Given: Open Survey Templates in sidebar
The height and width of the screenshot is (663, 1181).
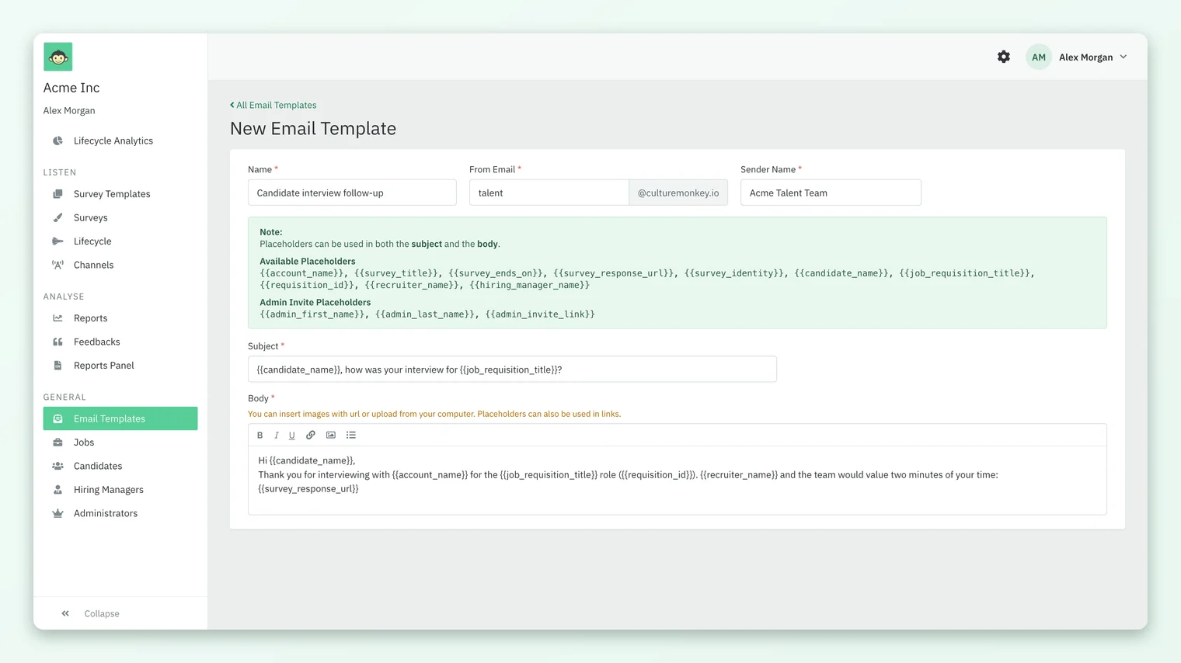Looking at the screenshot, I should click(120, 194).
